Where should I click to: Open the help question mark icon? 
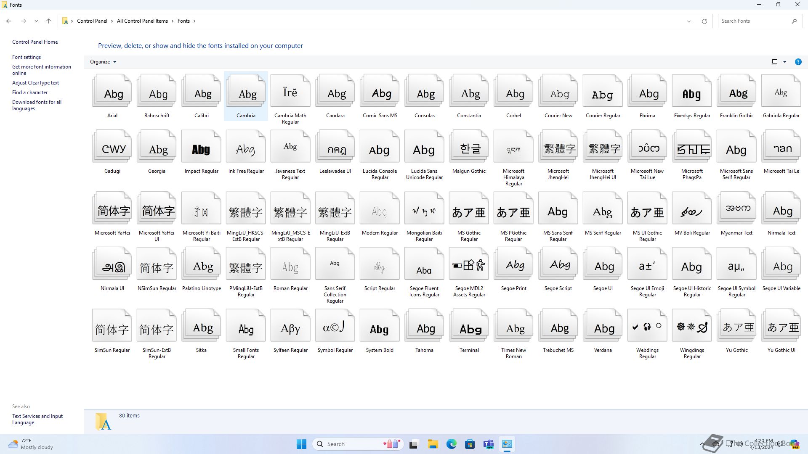pos(798,62)
